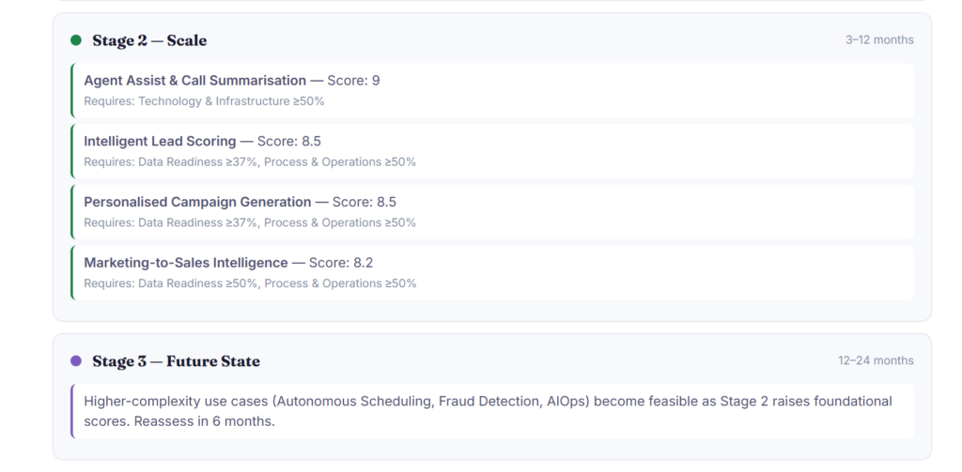Select the Stage 2 — Scale heading
Image resolution: width=962 pixels, height=472 pixels.
149,40
